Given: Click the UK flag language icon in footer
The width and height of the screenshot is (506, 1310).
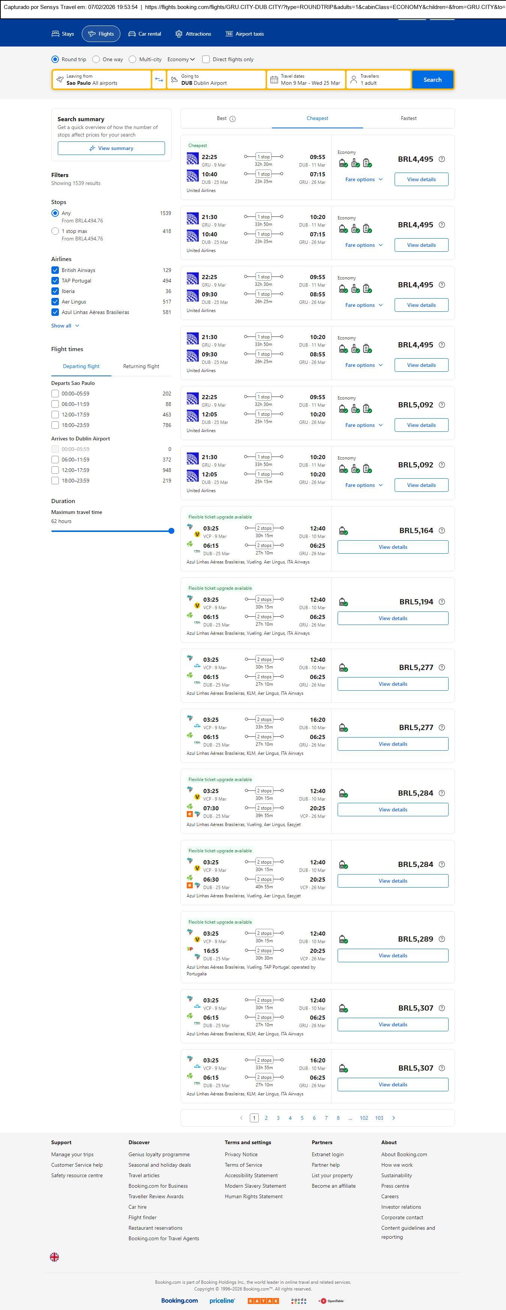Looking at the screenshot, I should click(x=54, y=1257).
